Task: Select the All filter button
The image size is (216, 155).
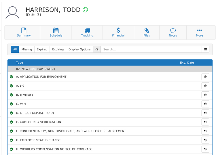Action: [x=15, y=49]
